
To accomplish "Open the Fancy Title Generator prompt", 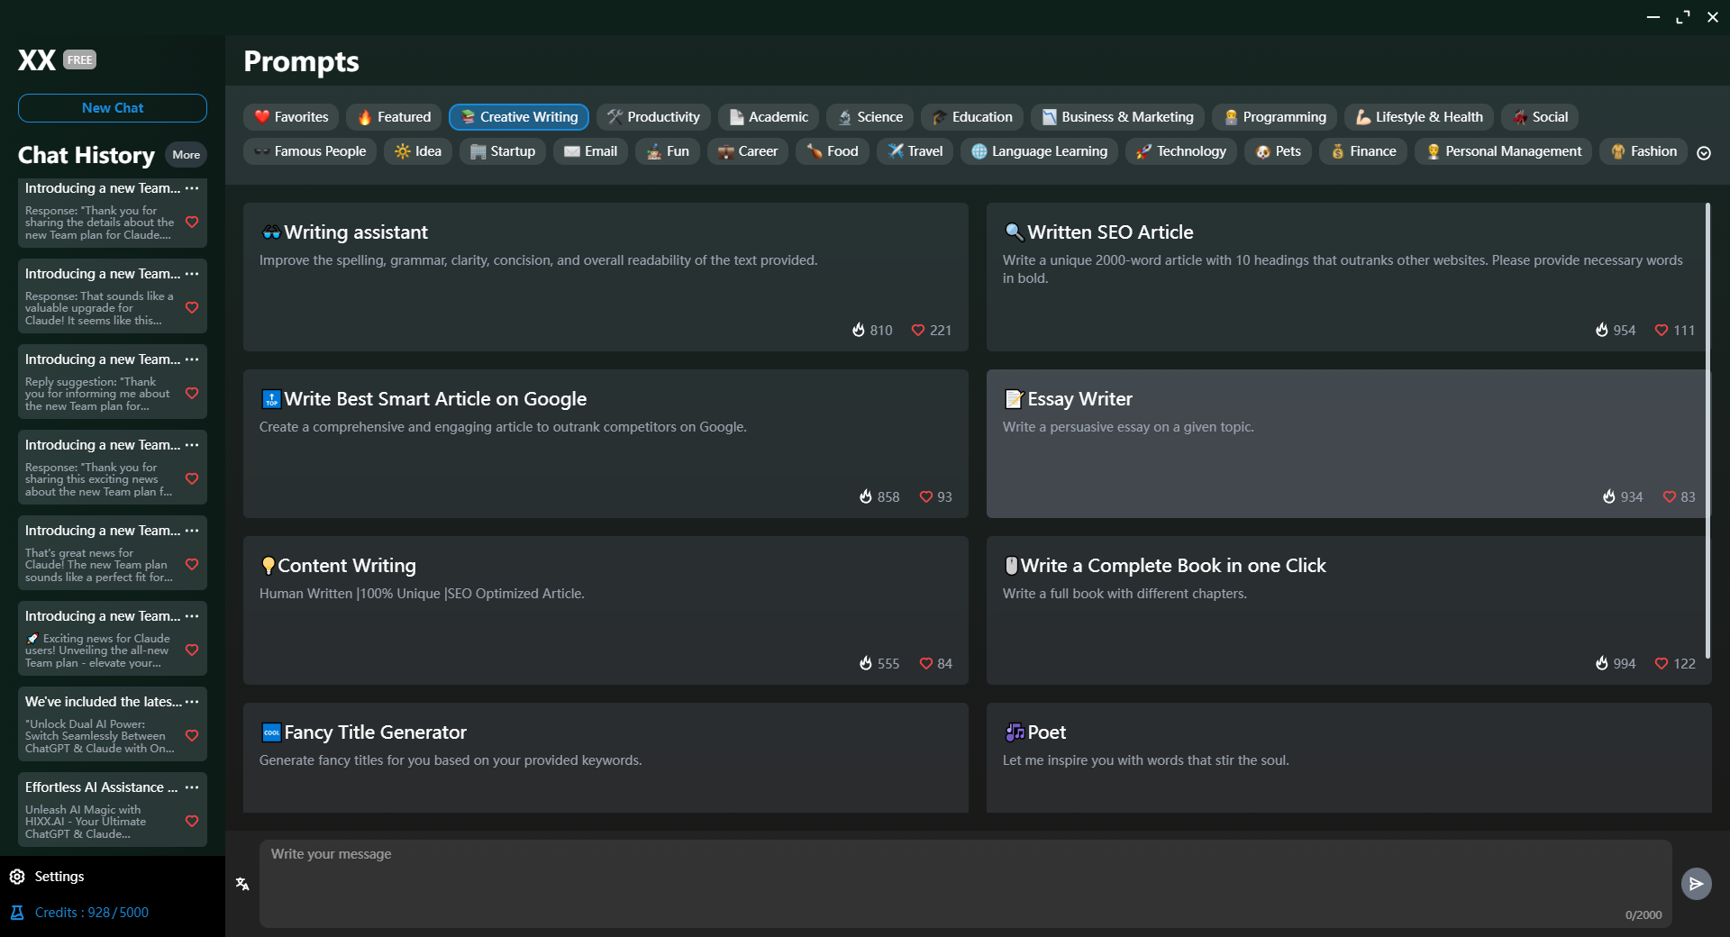I will point(605,758).
